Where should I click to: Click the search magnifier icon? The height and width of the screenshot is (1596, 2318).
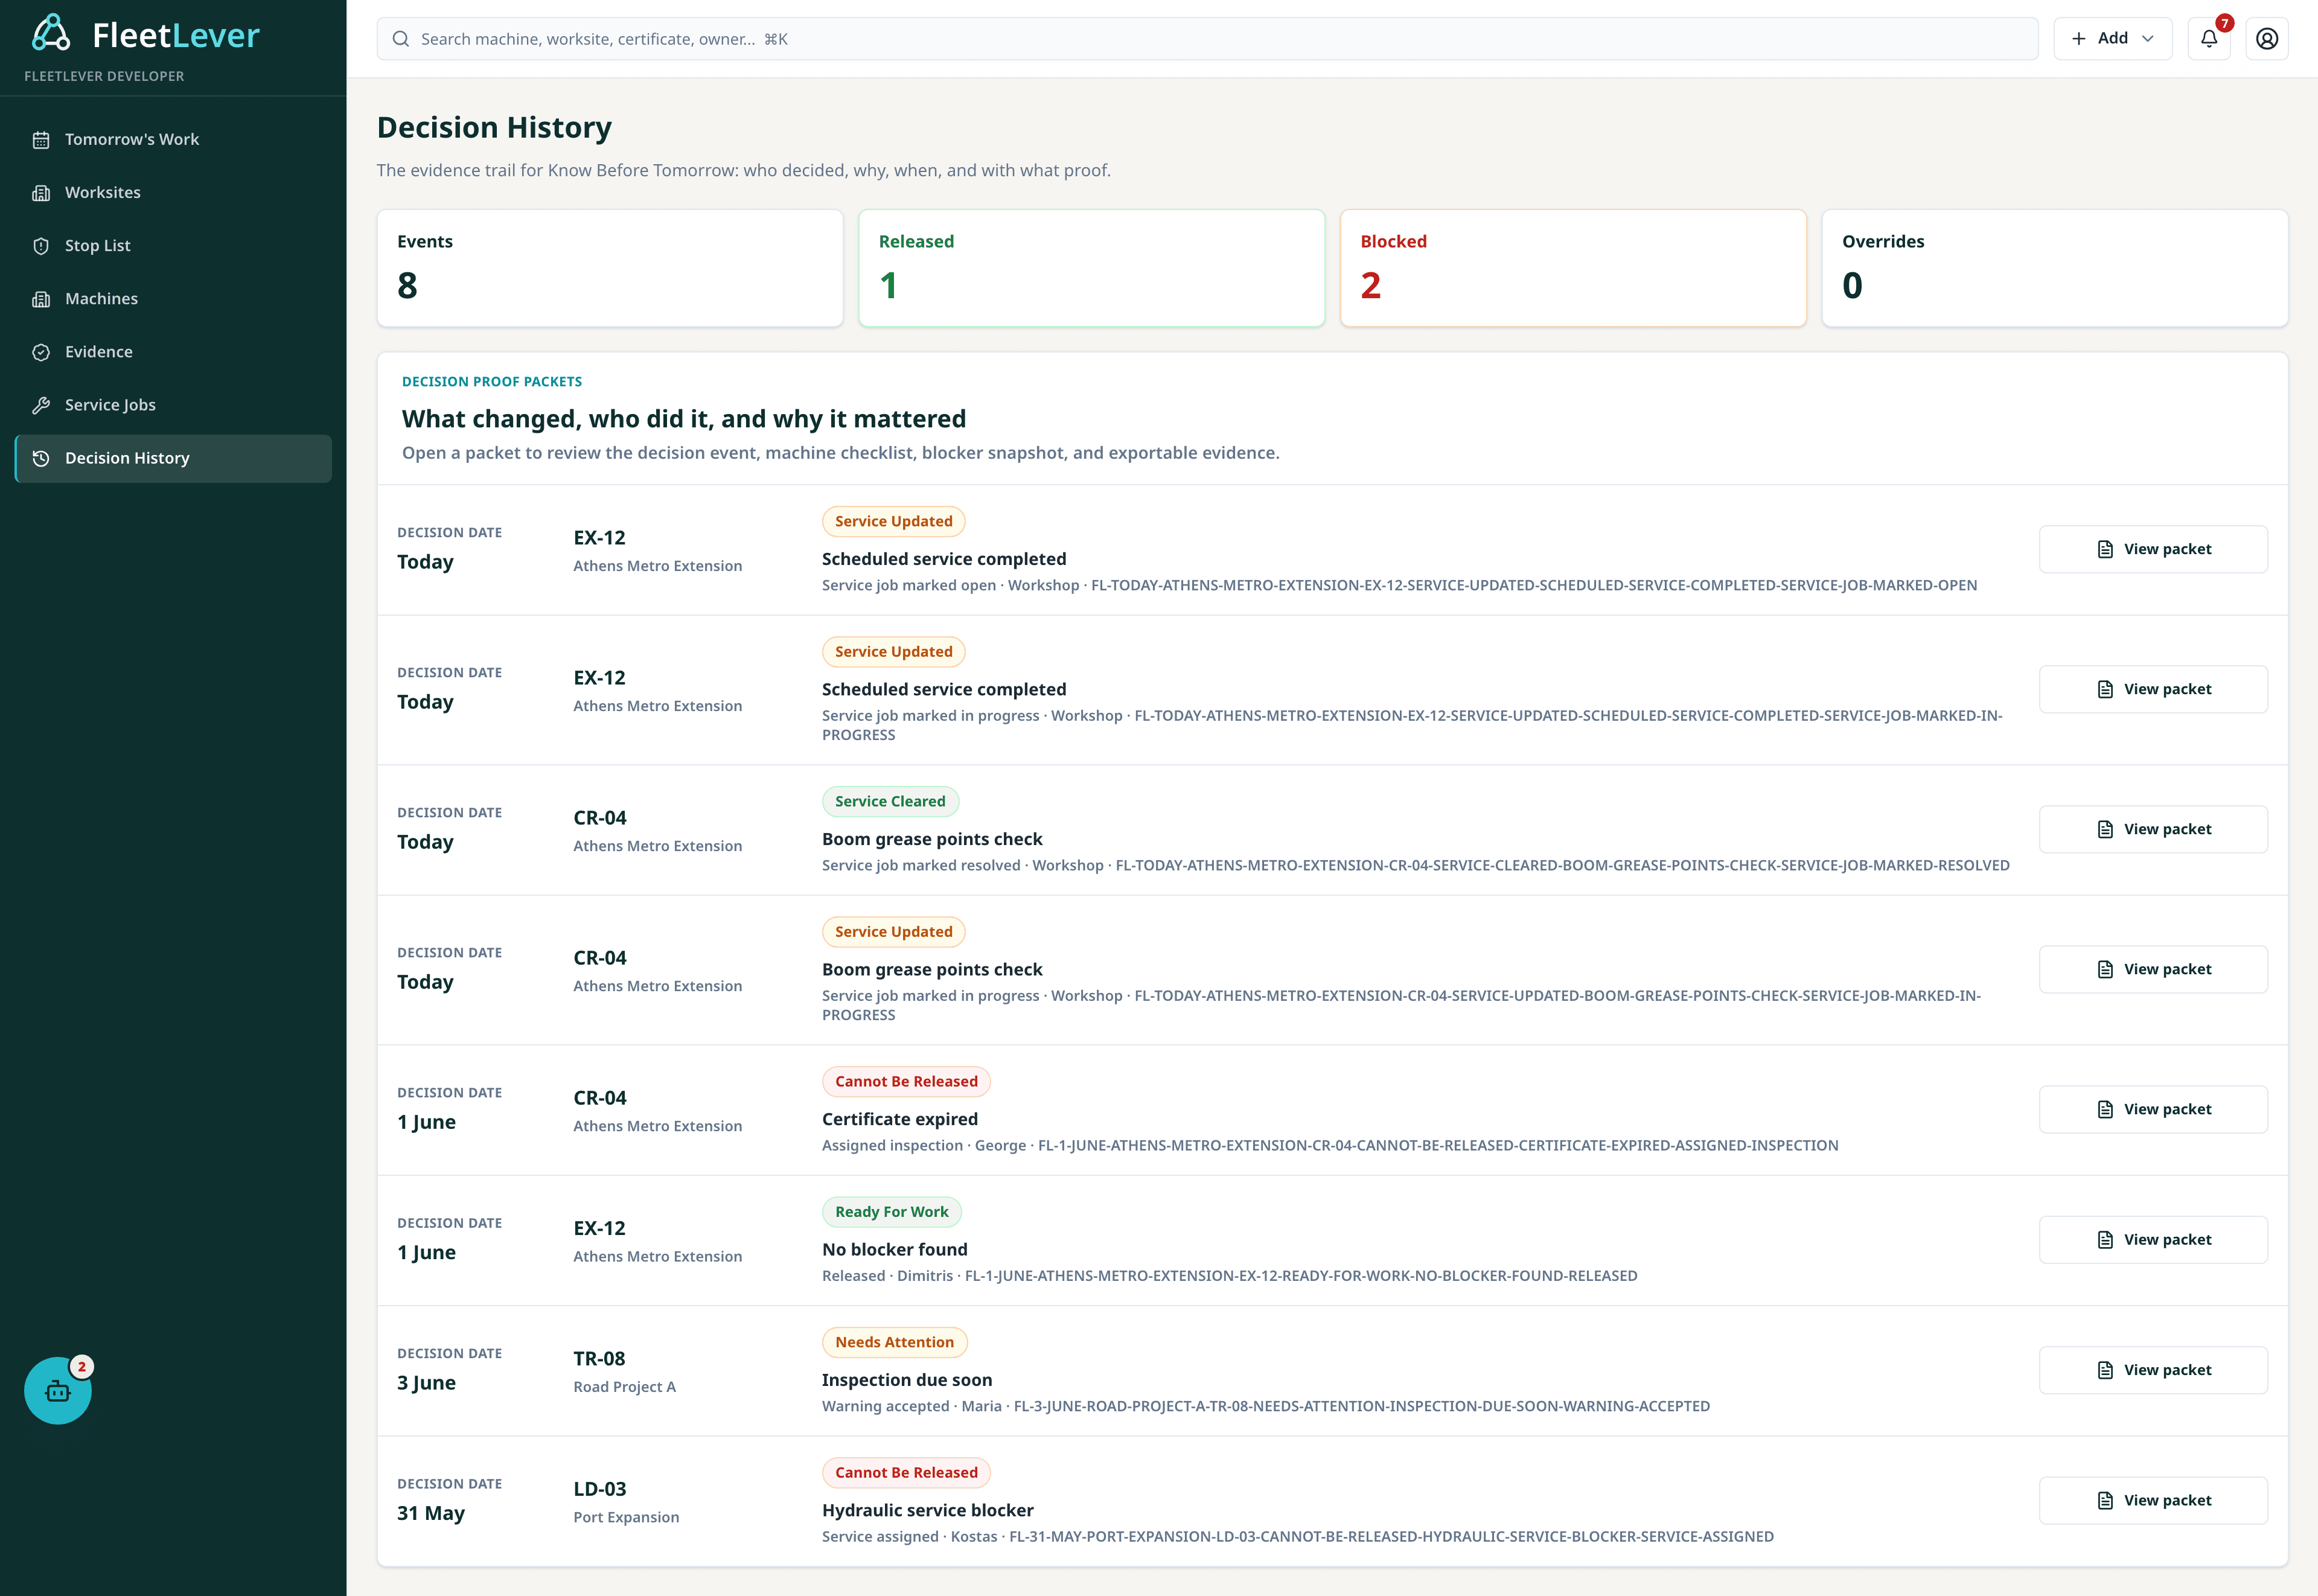(x=401, y=39)
